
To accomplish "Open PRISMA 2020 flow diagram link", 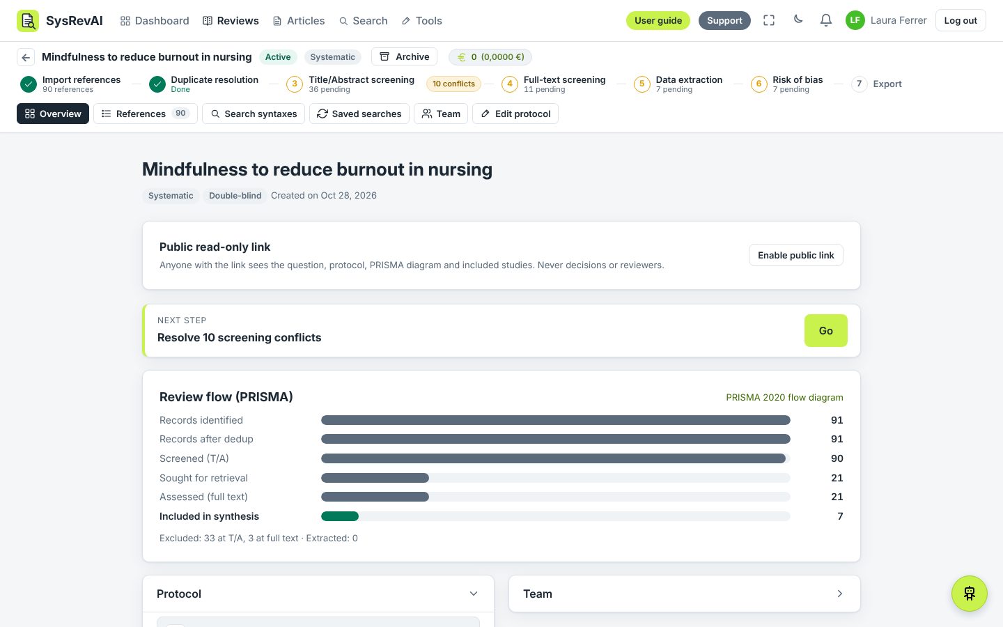I will (x=784, y=397).
